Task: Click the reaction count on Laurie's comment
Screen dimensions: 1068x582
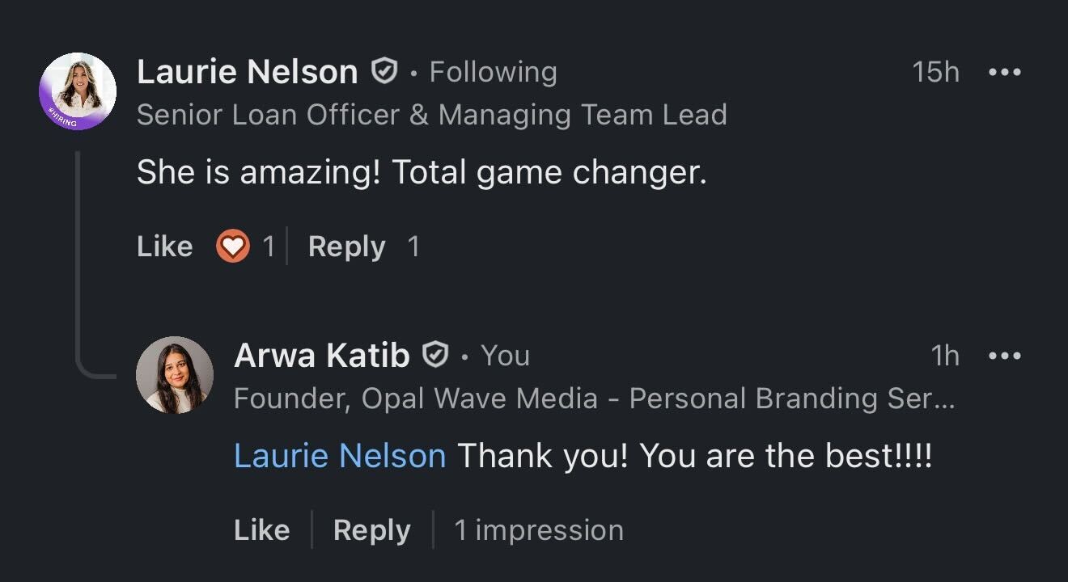Action: pos(269,247)
